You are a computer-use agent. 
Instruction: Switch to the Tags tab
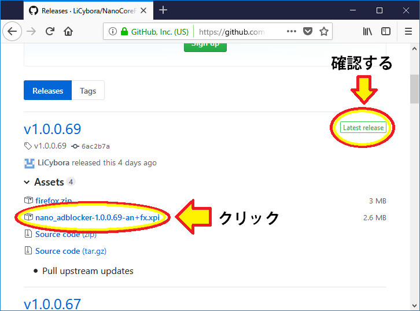[88, 91]
